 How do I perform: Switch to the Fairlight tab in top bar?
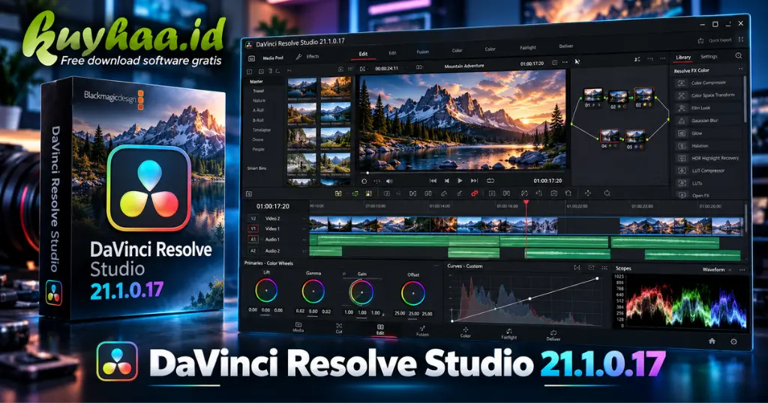(x=527, y=48)
